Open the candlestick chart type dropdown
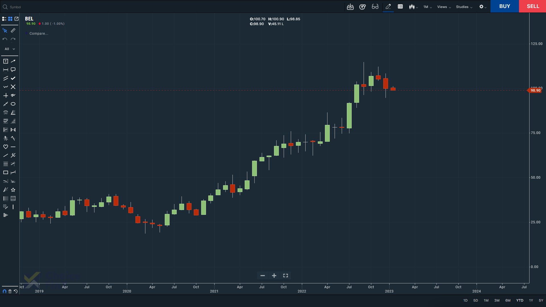 coord(413,7)
